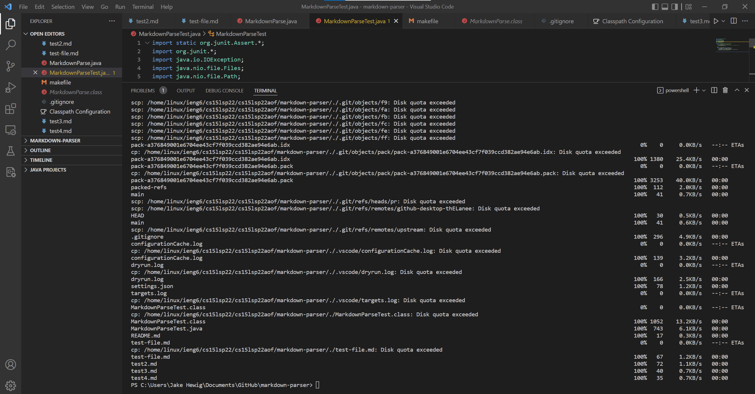Open the Extensions view icon
Image resolution: width=755 pixels, height=394 pixels.
[11, 109]
